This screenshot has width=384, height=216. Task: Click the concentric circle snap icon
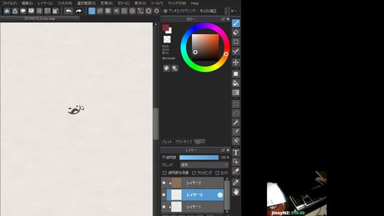[157, 11]
